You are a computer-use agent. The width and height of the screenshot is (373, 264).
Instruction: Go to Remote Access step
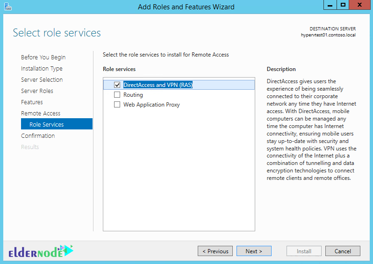(41, 113)
